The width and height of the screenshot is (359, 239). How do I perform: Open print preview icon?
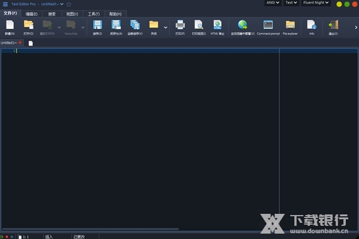[x=199, y=25]
